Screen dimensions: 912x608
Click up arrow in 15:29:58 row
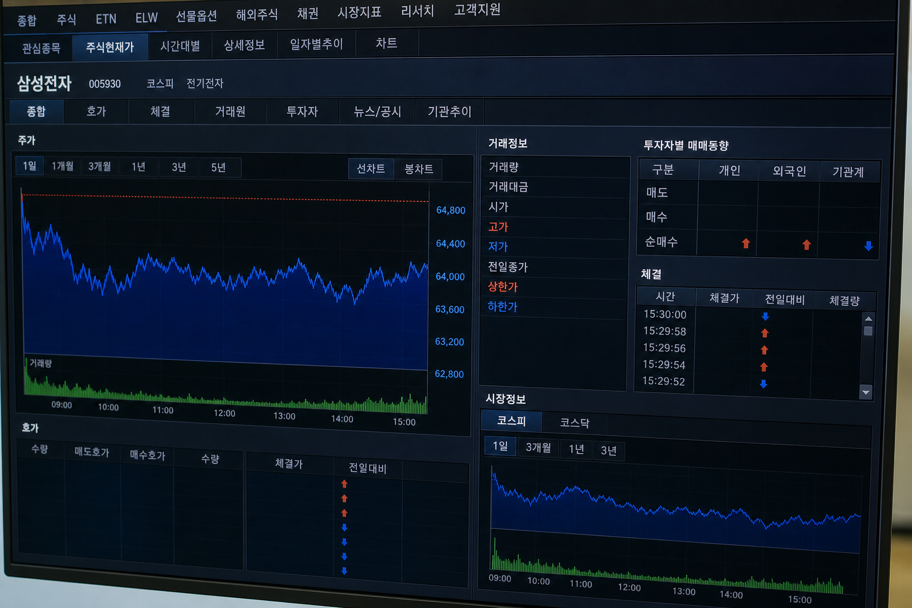pos(765,333)
